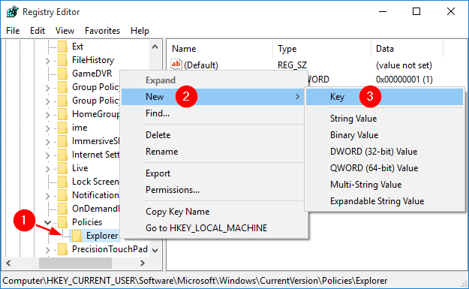
Task: Click the Type column header
Action: coord(322,49)
